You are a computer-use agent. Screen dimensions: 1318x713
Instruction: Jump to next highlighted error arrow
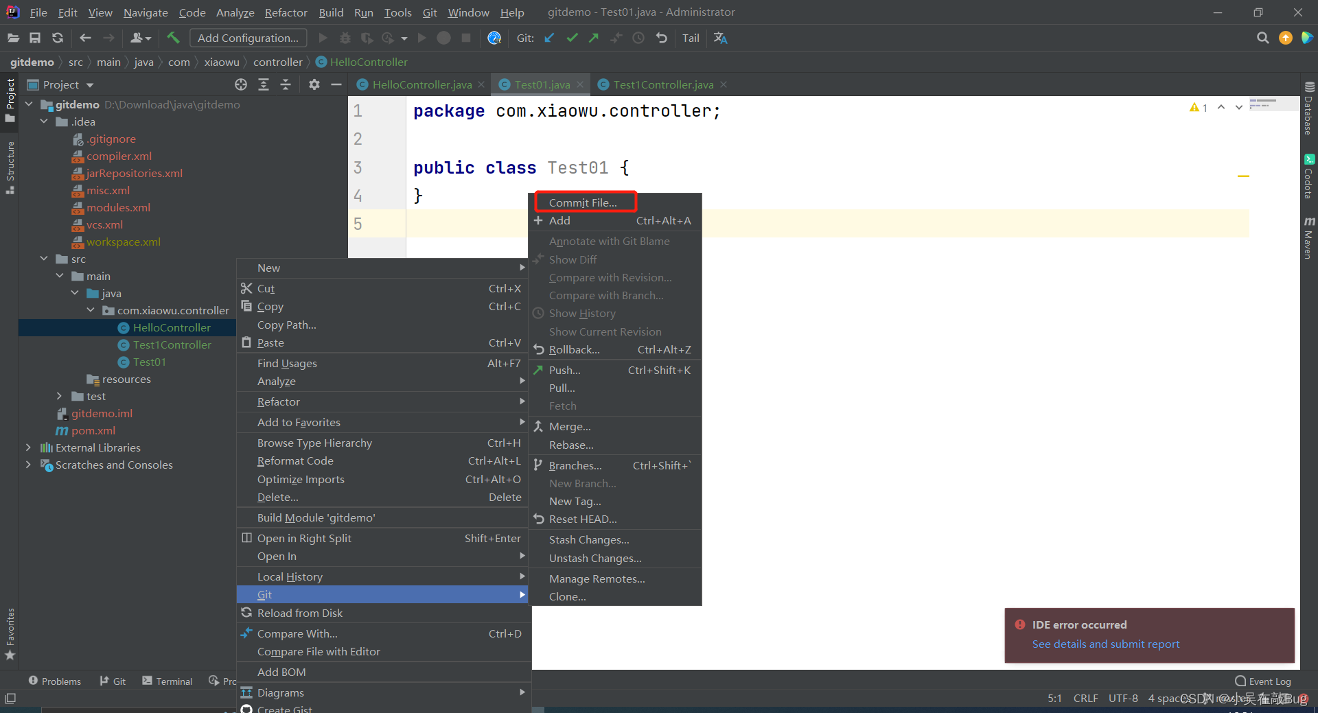(1238, 107)
